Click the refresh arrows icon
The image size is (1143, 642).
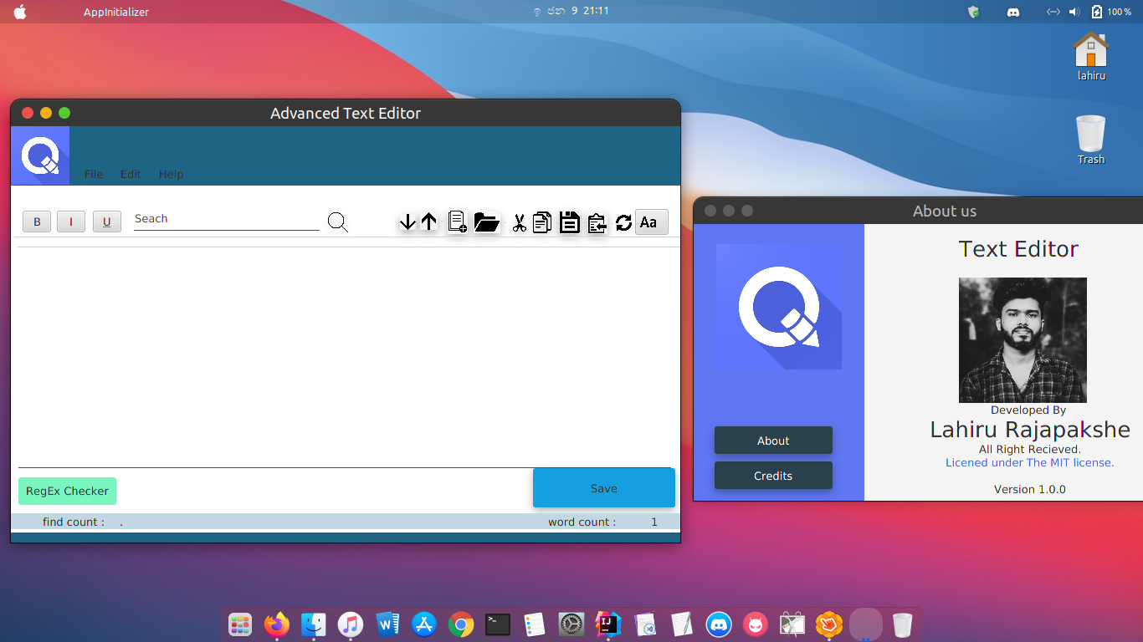tap(623, 222)
